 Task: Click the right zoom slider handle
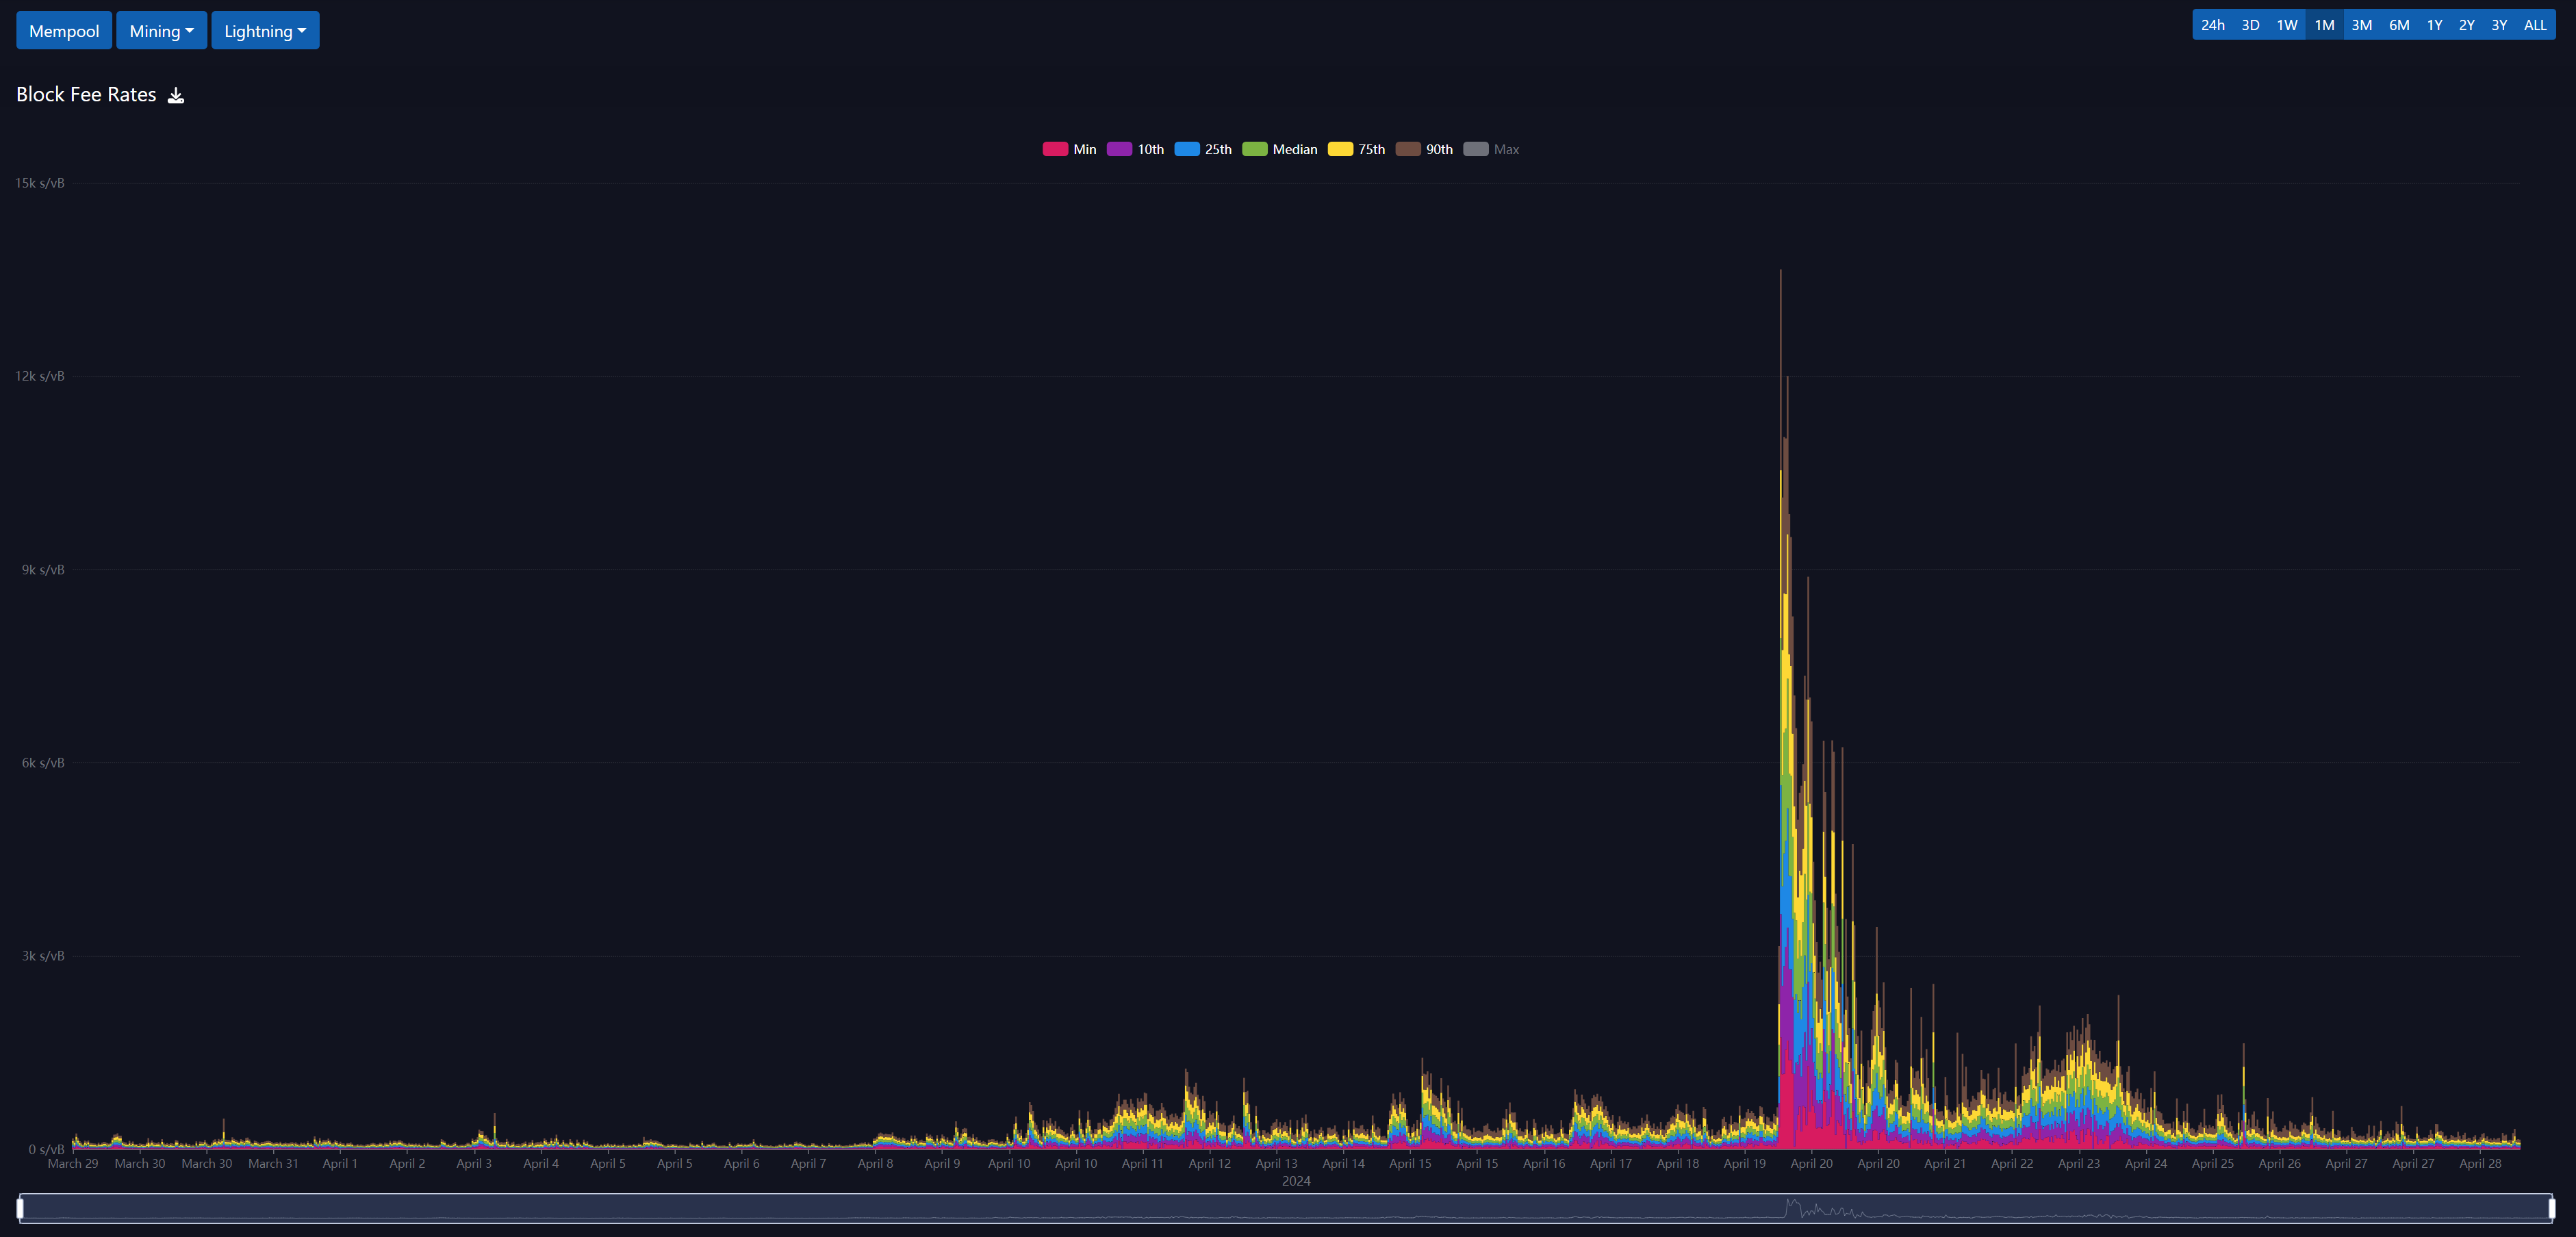click(2551, 1208)
